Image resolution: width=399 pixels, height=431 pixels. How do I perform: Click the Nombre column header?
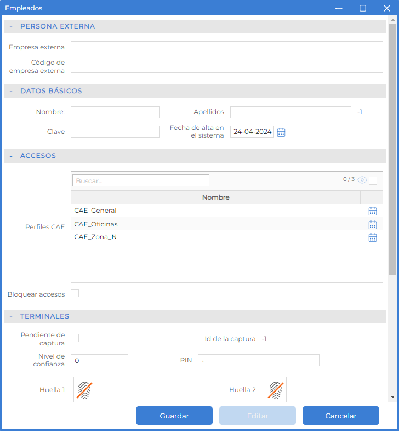[x=216, y=197]
